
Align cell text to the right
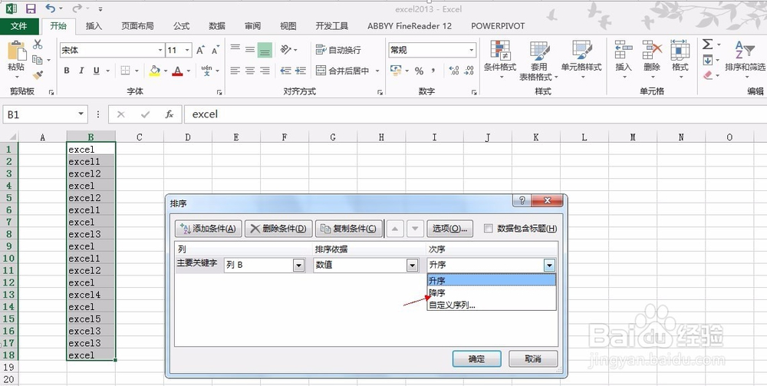(265, 71)
